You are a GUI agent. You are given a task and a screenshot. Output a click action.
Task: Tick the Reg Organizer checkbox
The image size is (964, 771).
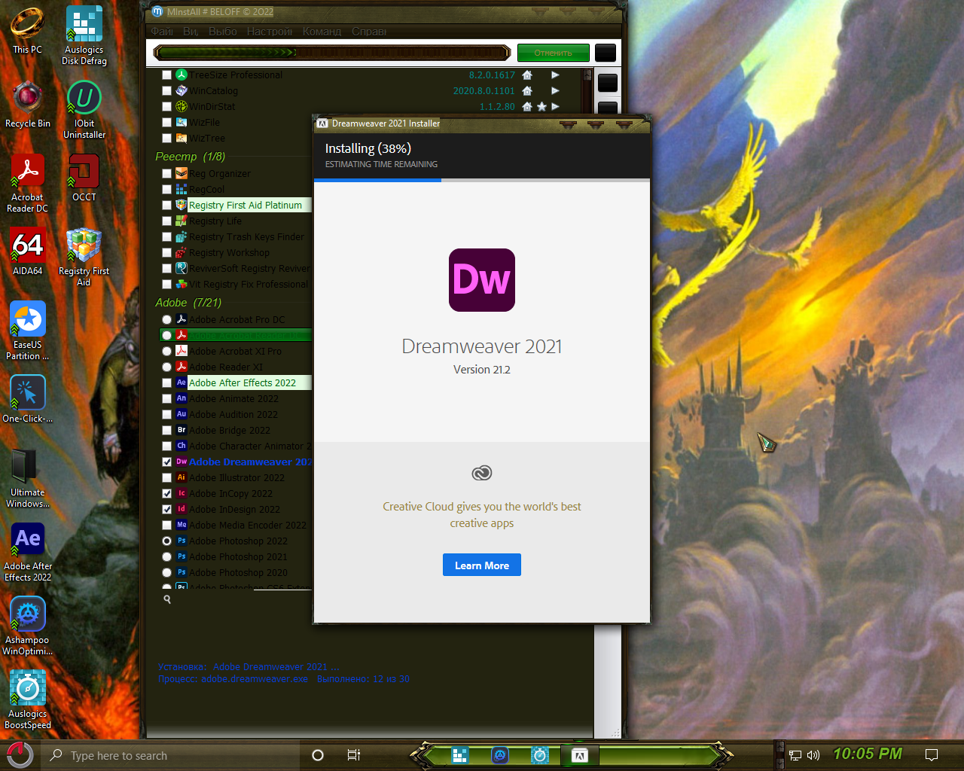(166, 174)
